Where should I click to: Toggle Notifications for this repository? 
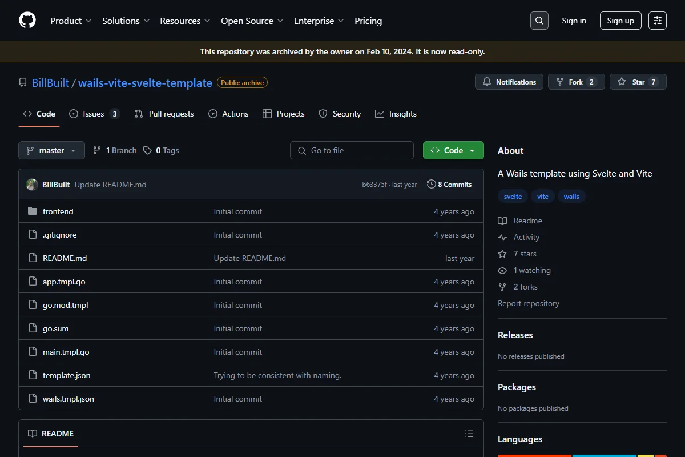[x=509, y=82]
